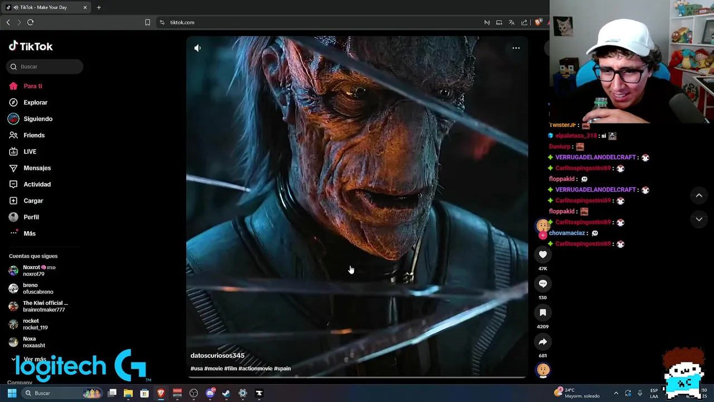Open Friends in the sidebar

(34, 135)
